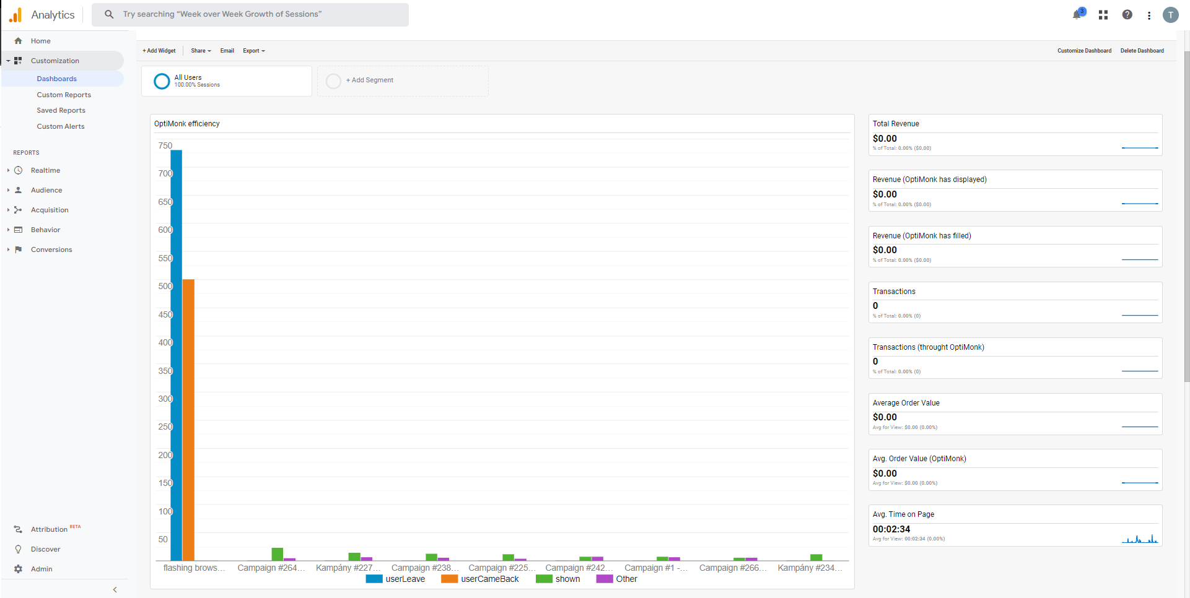Click the empty Add Segment circle
Screen dimensions: 1190x598
pyautogui.click(x=333, y=81)
